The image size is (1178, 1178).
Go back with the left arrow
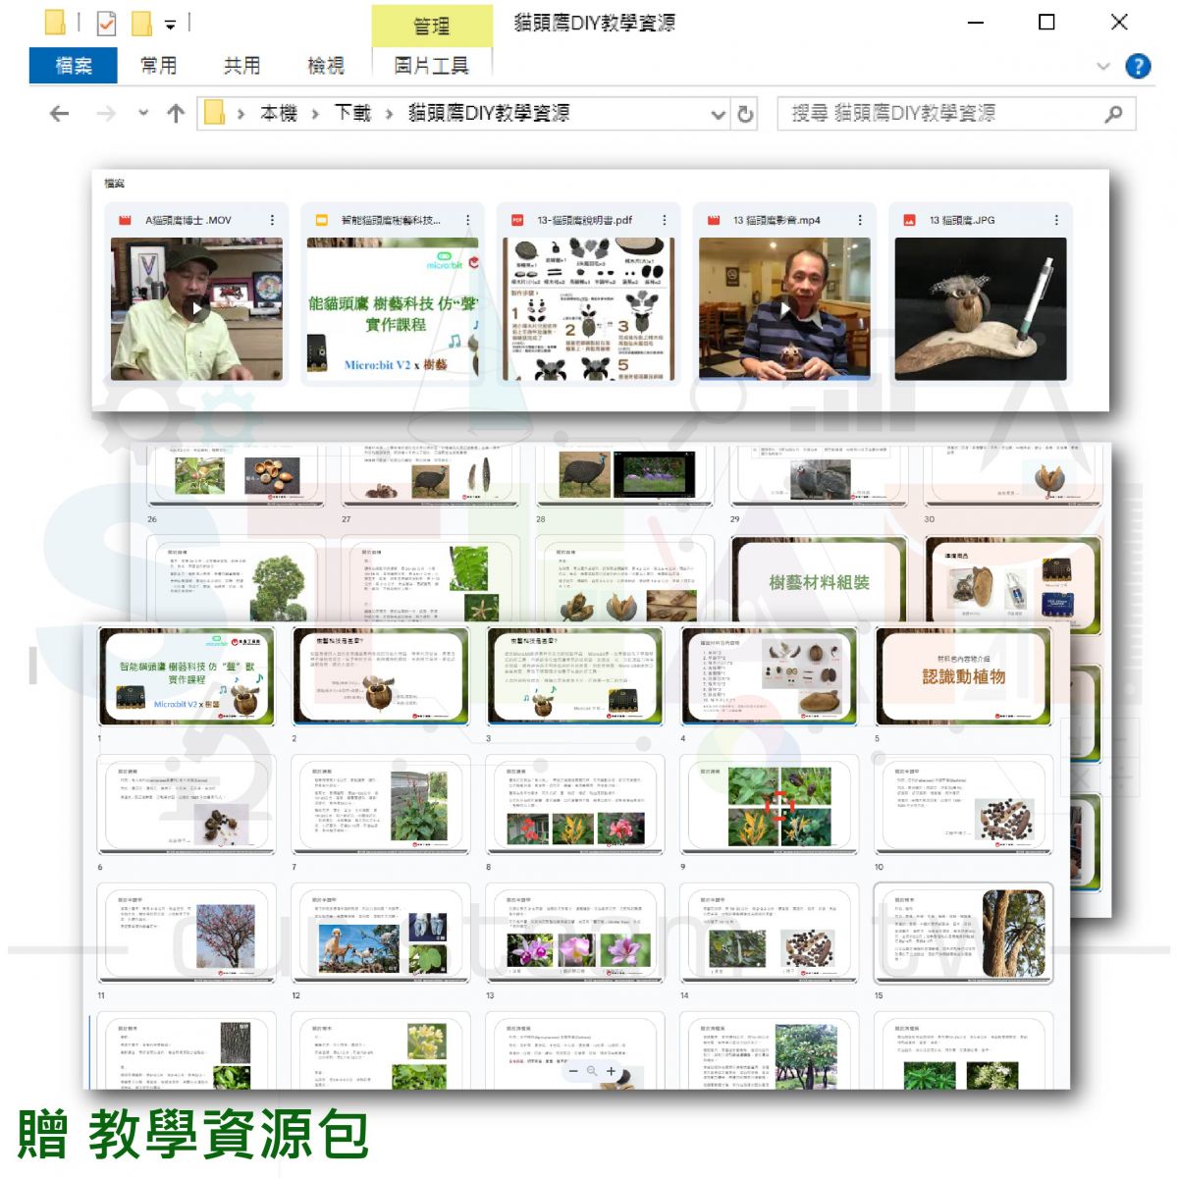(x=59, y=114)
